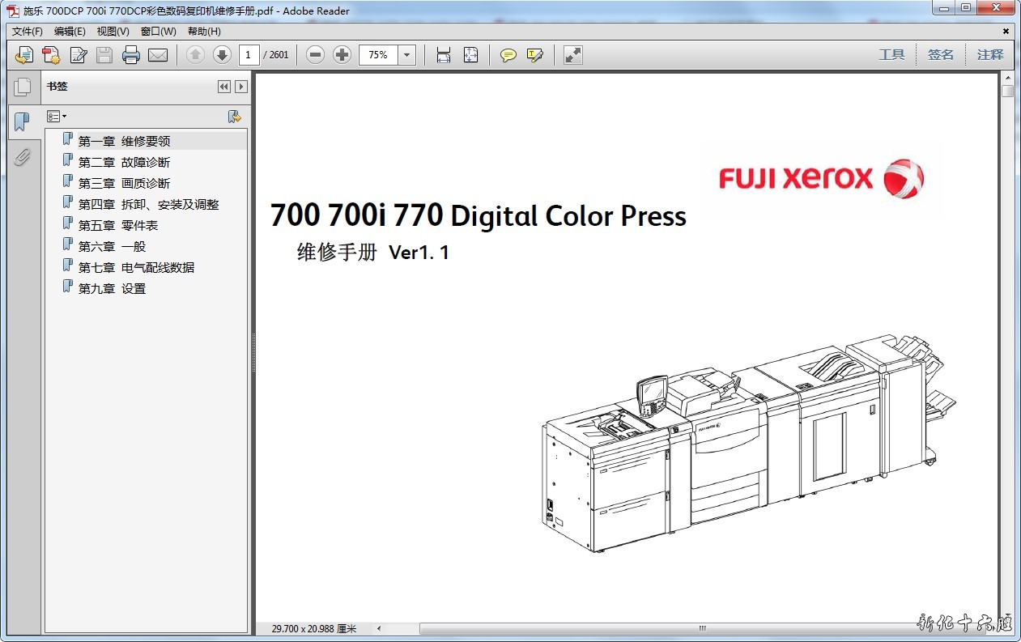The height and width of the screenshot is (642, 1021).
Task: Toggle the page thumbnails panel
Action: coord(22,87)
